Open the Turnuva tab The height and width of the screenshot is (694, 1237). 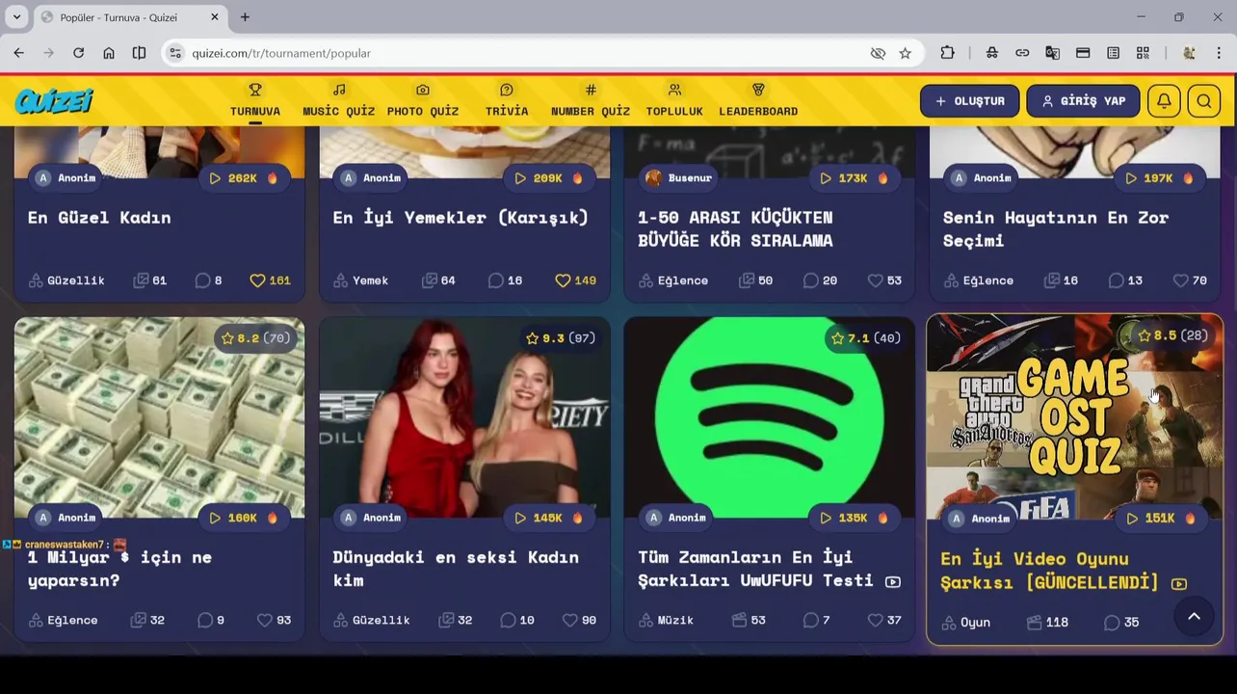pos(255,100)
